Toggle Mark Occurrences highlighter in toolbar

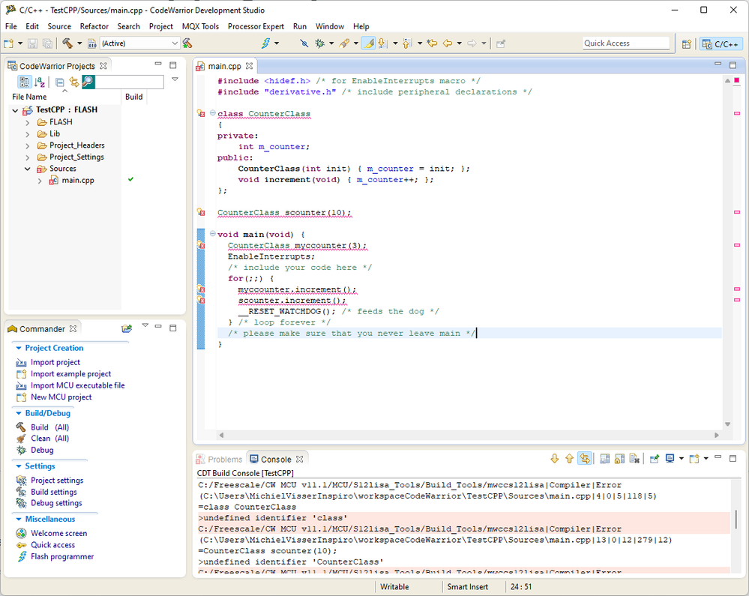click(x=368, y=43)
